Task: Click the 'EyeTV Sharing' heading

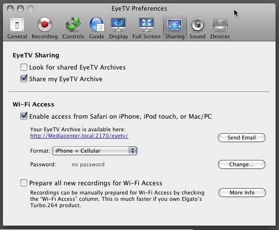Action: 36,55
